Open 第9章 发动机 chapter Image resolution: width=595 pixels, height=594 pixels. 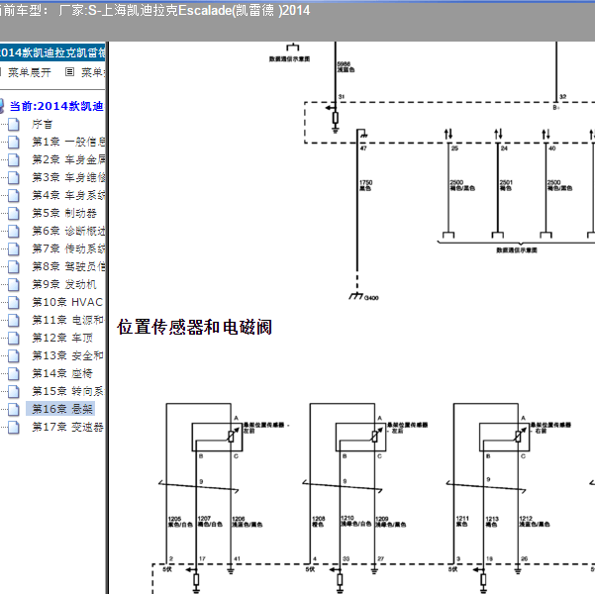coord(64,285)
